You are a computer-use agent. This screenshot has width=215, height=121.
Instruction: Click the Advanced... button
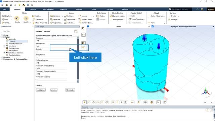(x=70, y=90)
